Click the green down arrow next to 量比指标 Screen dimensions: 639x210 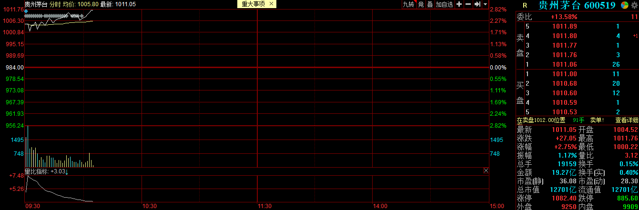pyautogui.click(x=67, y=171)
